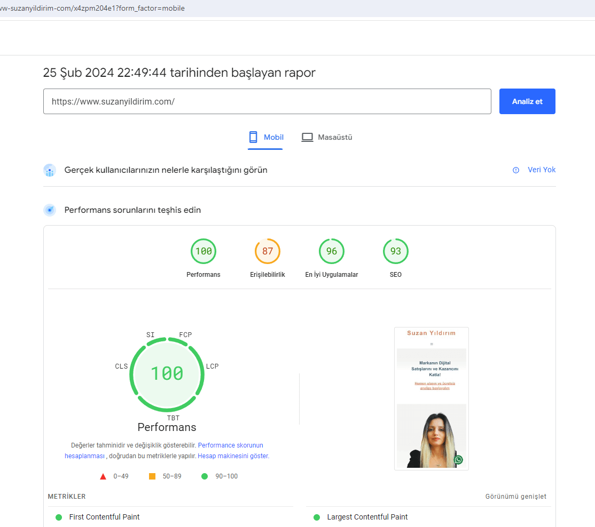Switch to the Mobil tab
Screen dimensions: 595x527
click(x=266, y=138)
